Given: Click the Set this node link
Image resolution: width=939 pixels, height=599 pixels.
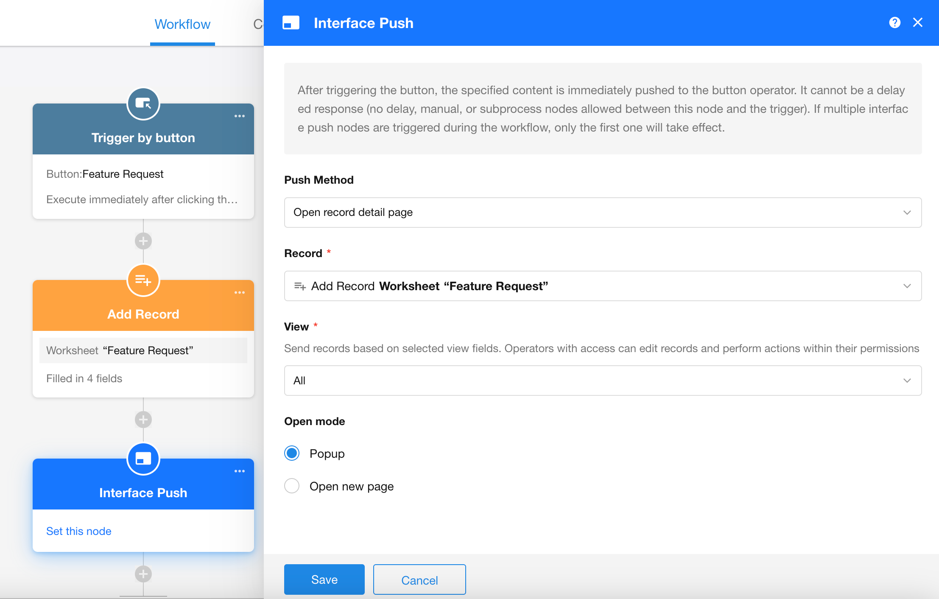Looking at the screenshot, I should click(79, 531).
